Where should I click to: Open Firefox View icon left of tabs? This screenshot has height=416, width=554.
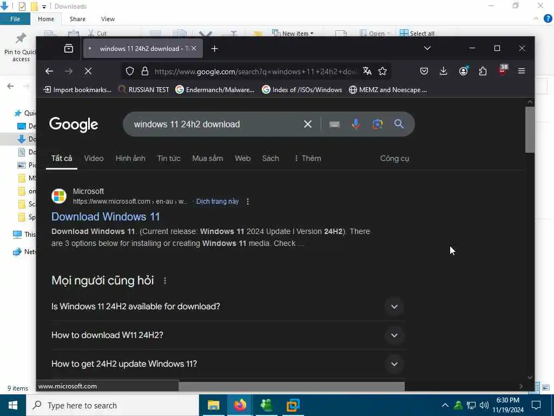click(69, 48)
